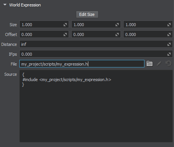Focus the File path input field
This screenshot has width=174, height=147.
point(82,64)
